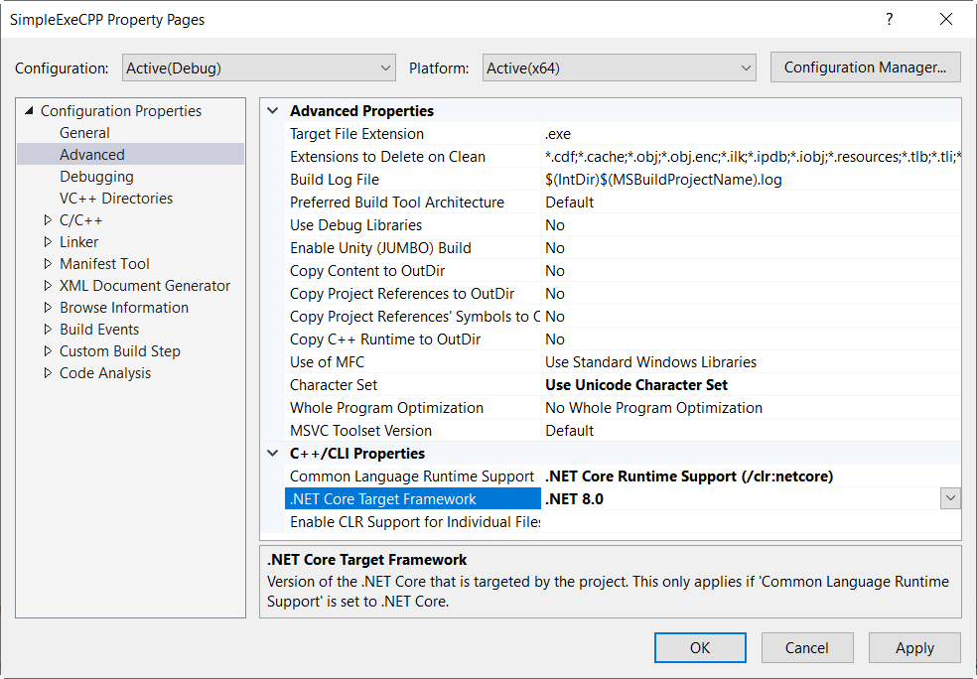
Task: Click the Cancel button
Action: coord(806,647)
